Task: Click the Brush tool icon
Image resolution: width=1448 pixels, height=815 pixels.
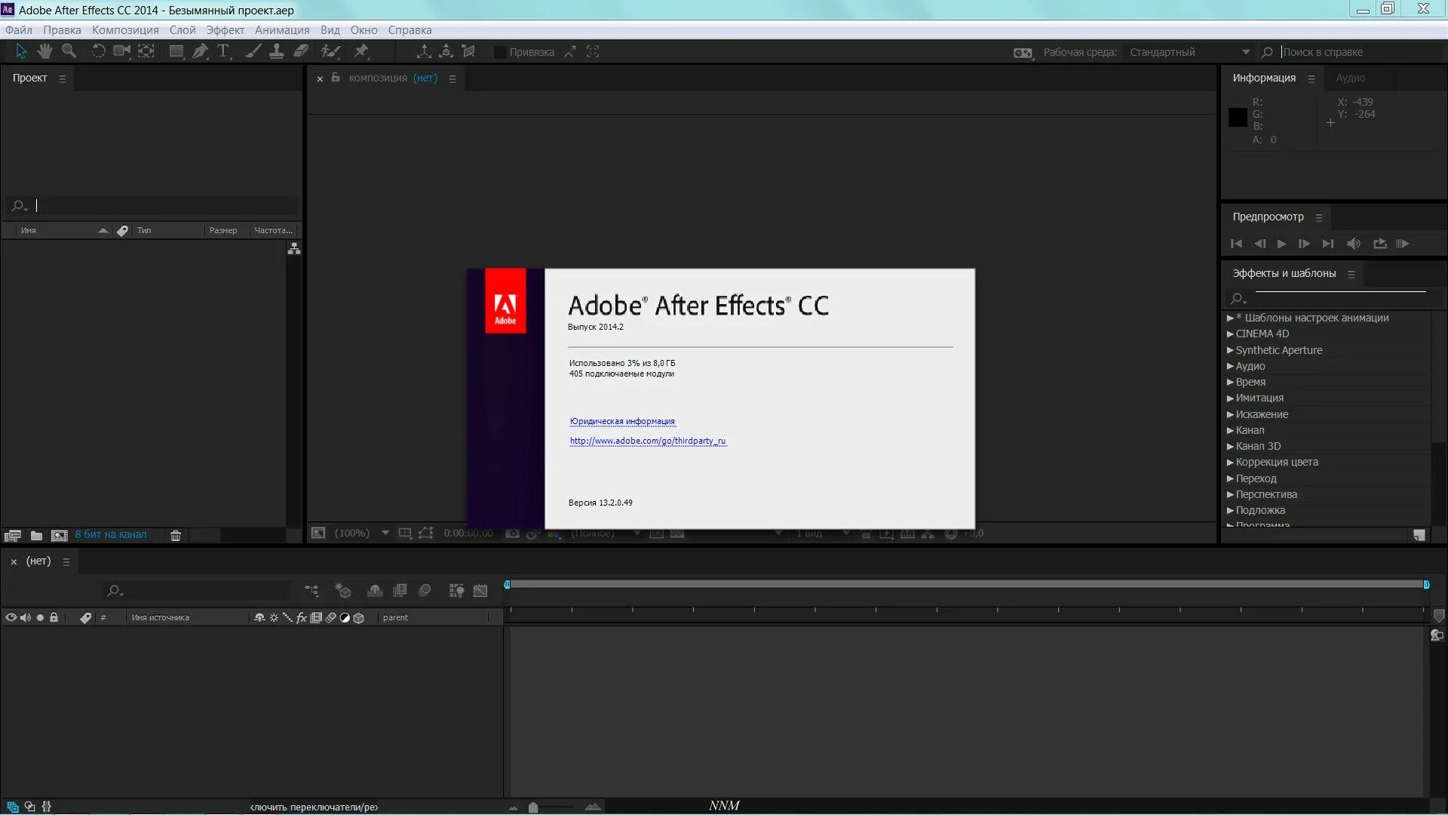Action: 250,52
